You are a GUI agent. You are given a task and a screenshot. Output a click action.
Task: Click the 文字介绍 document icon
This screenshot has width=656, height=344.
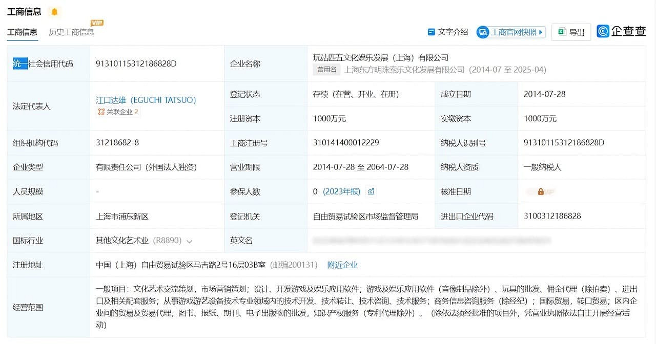point(431,32)
